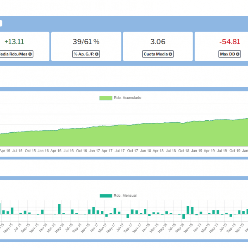The image size is (248, 248).
Task: Click the Max DD label button
Action: coord(229,54)
